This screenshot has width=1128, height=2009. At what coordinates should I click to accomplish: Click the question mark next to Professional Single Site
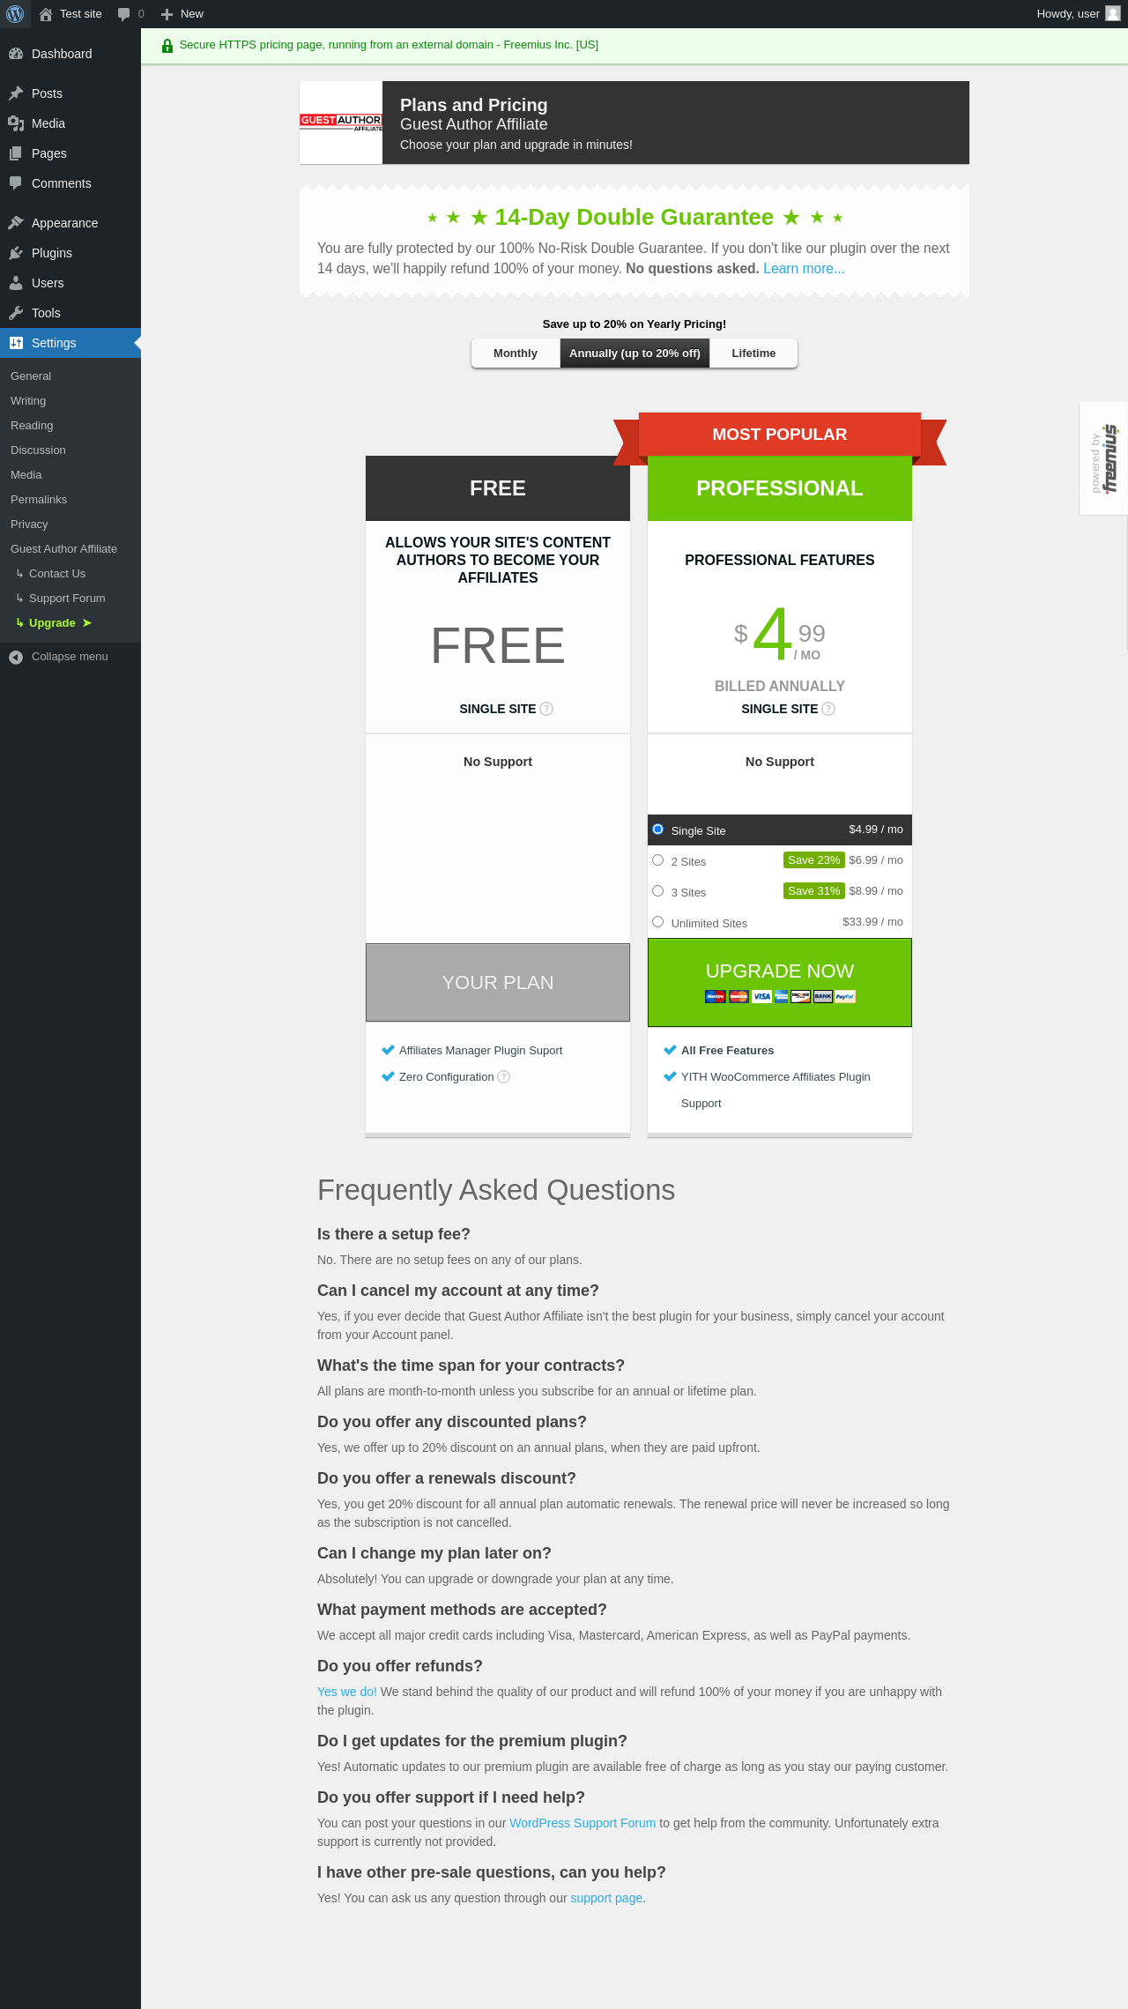tap(828, 709)
